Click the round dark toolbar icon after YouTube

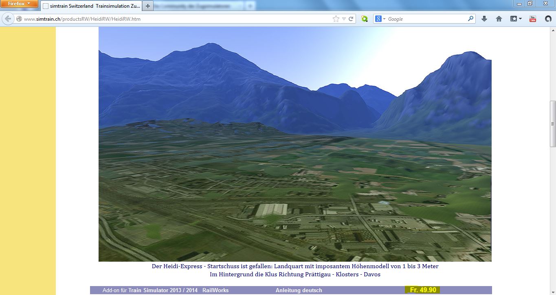pyautogui.click(x=548, y=19)
